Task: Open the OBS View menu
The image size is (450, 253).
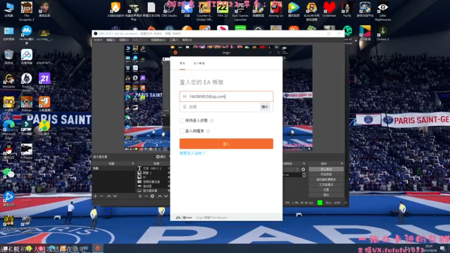Action: tap(124, 40)
